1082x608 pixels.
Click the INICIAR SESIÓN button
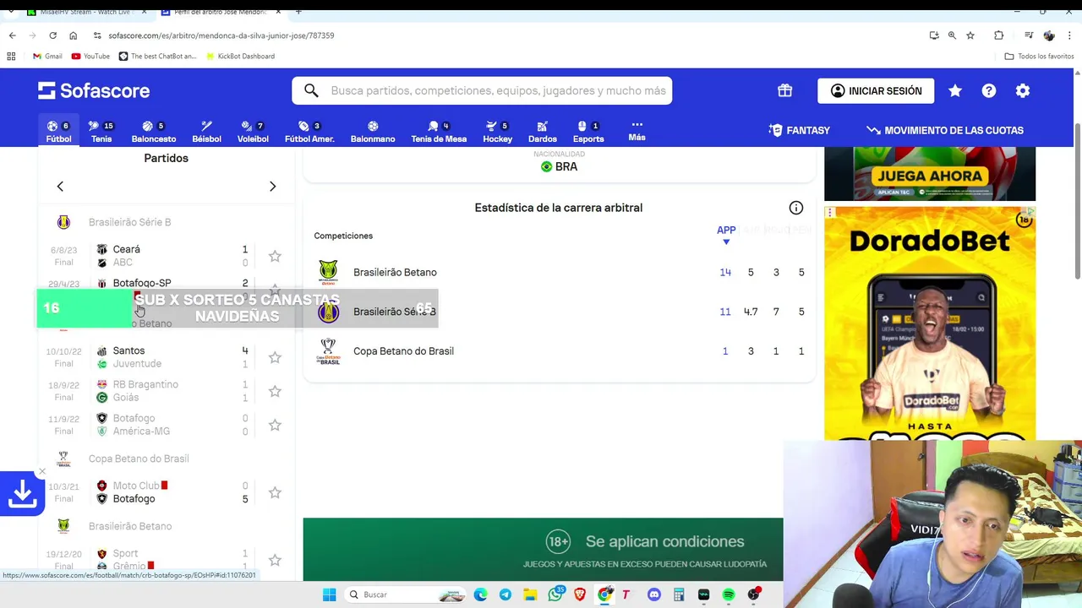click(876, 90)
